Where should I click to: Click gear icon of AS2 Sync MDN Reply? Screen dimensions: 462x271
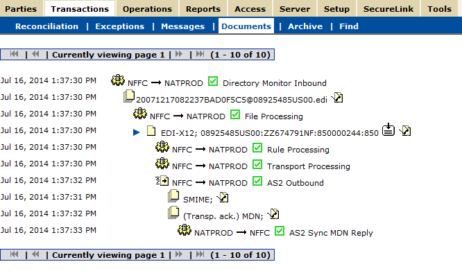185,230
